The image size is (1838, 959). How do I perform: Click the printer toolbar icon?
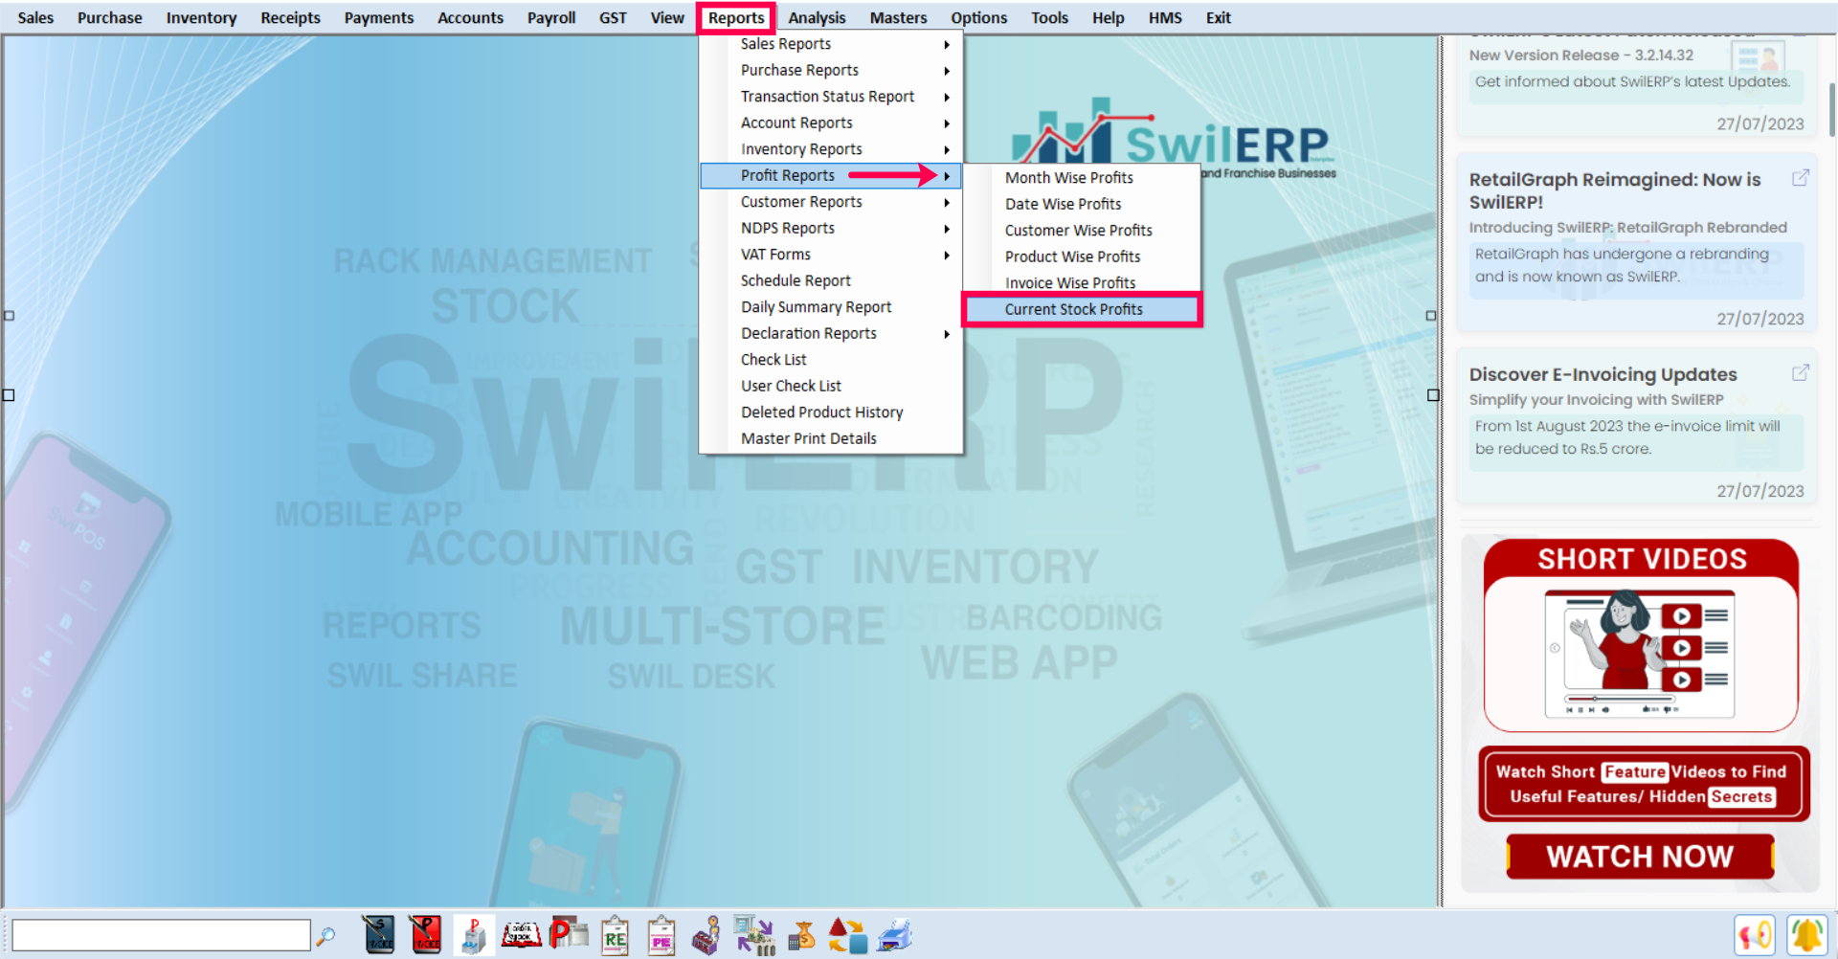(x=895, y=935)
